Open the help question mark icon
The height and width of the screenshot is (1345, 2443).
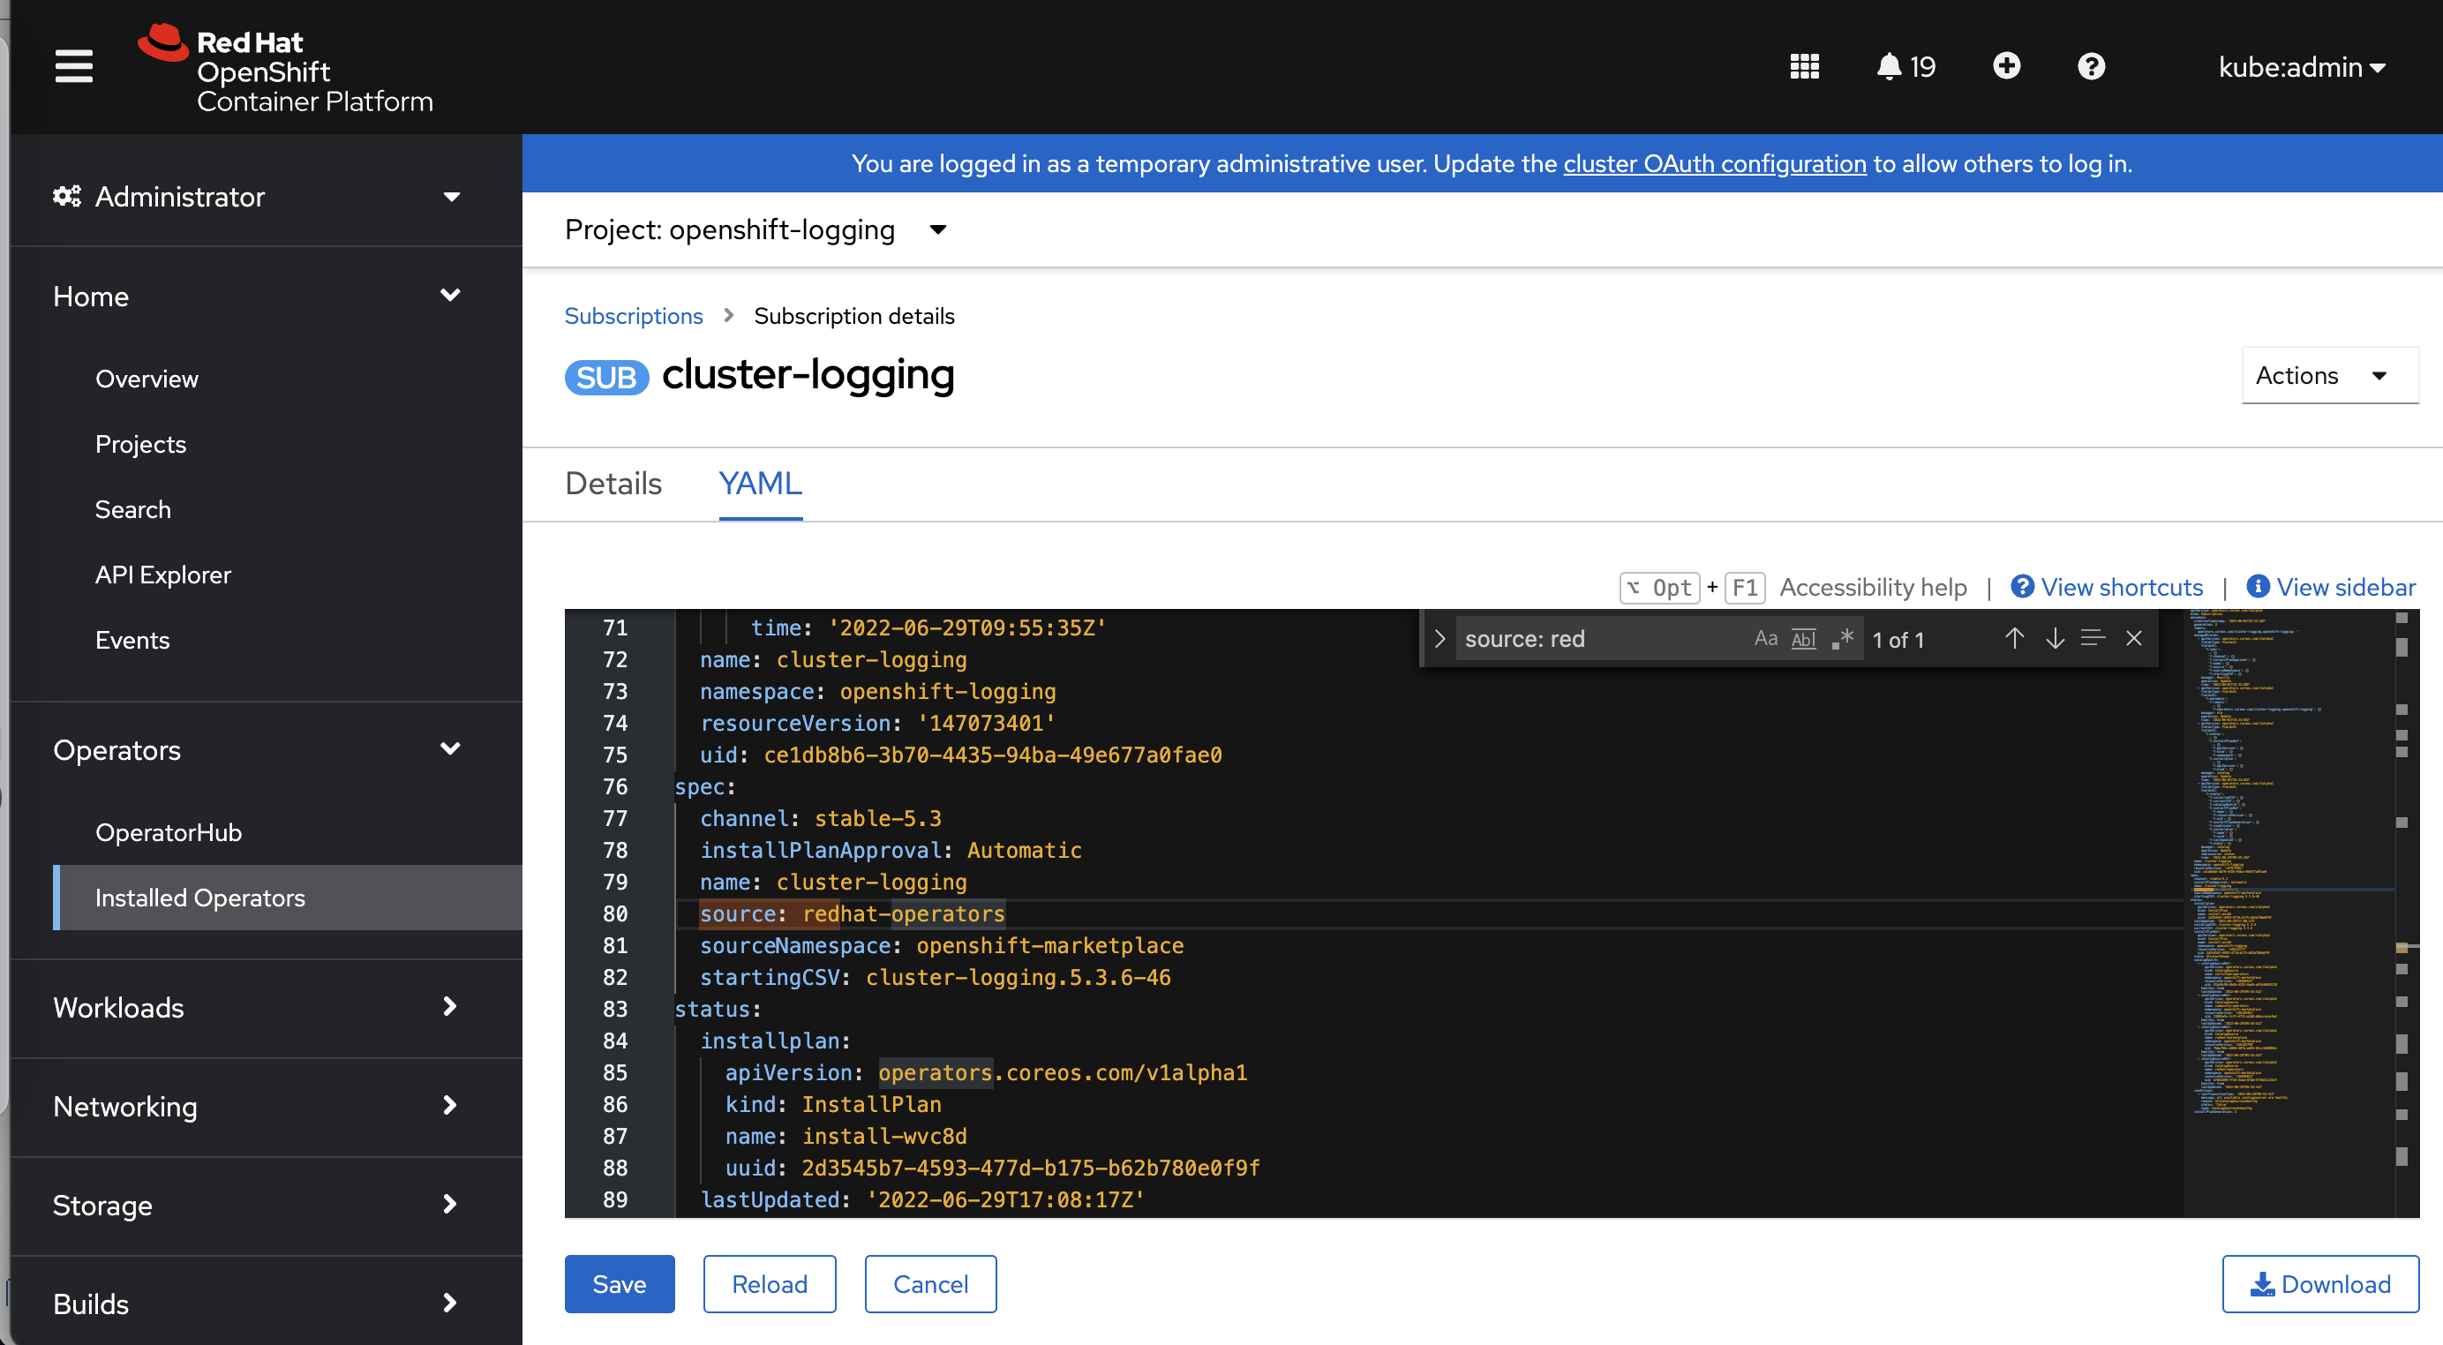[2090, 66]
